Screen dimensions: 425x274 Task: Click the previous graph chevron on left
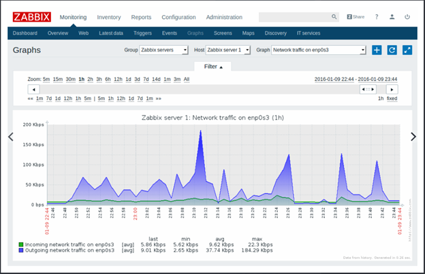(11, 137)
